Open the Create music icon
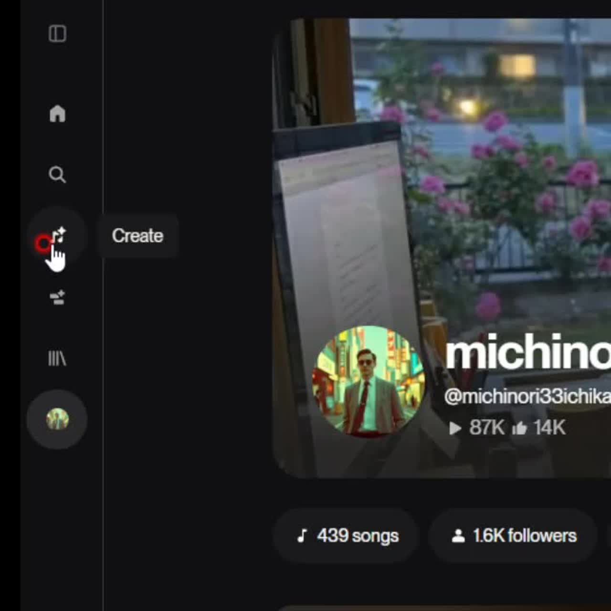 tap(58, 236)
